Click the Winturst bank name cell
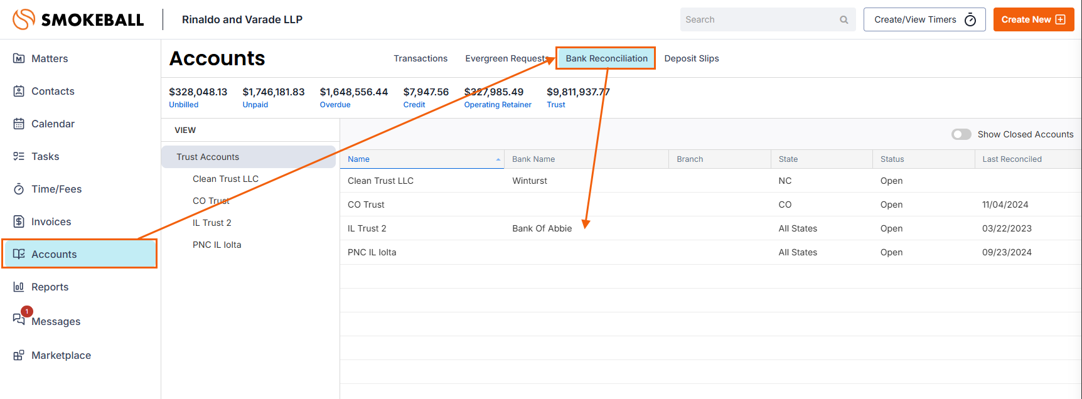 pyautogui.click(x=530, y=181)
